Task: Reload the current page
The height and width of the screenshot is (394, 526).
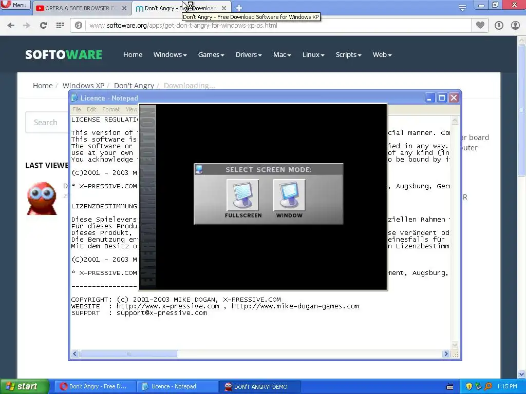Action: (43, 26)
